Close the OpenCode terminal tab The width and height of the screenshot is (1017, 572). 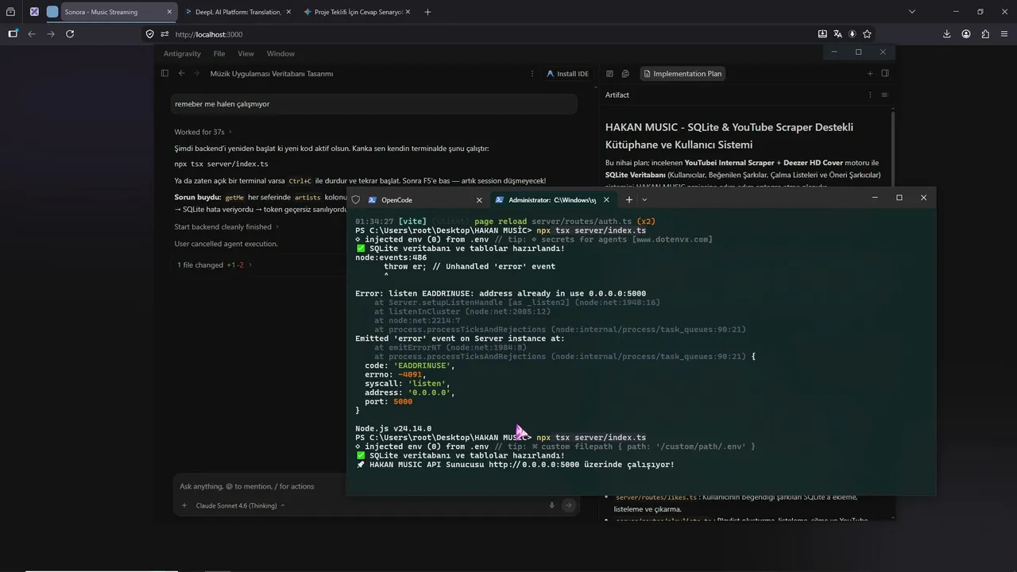coord(479,199)
